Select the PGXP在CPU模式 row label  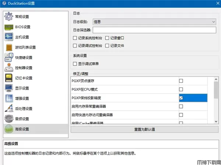pyautogui.click(x=85, y=89)
